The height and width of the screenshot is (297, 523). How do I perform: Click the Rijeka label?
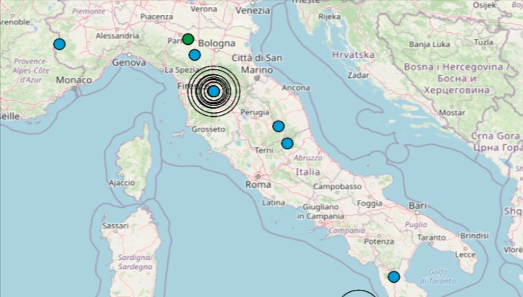(330, 16)
